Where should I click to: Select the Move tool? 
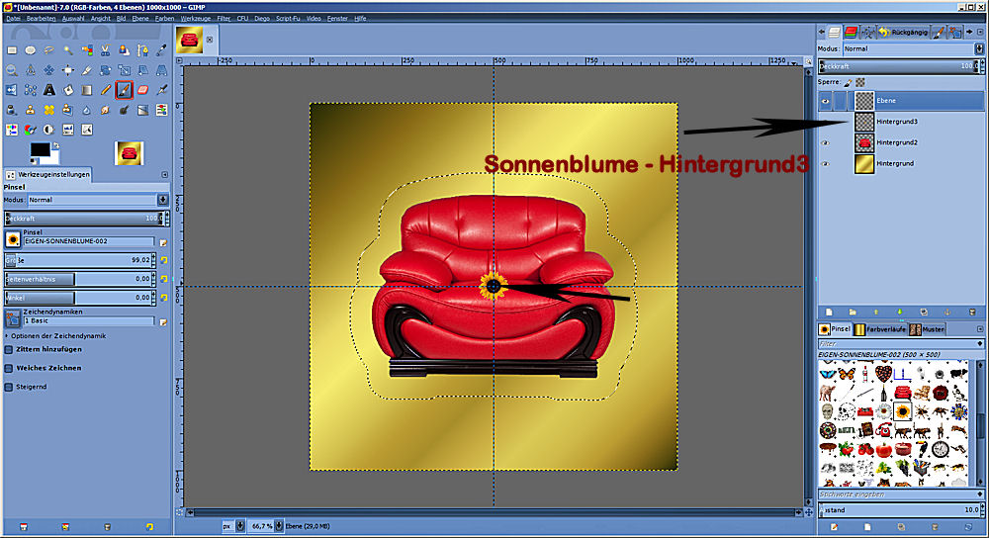[x=49, y=70]
